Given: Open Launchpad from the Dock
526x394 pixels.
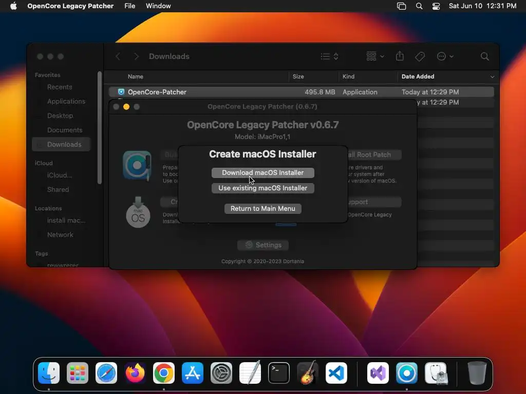Looking at the screenshot, I should (78, 373).
